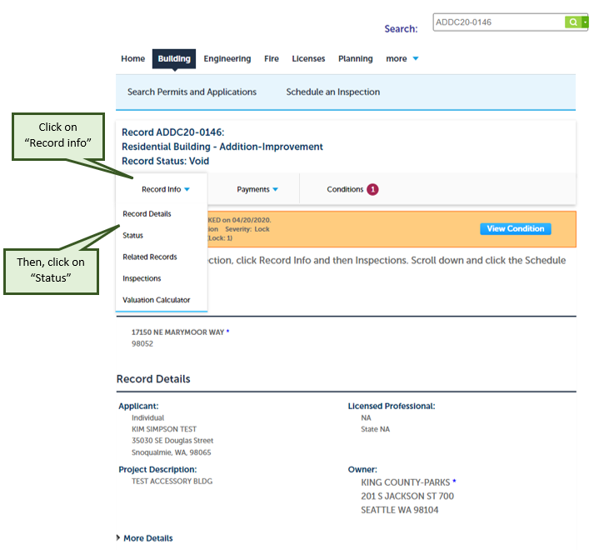Open the Fire tab
This screenshot has width=594, height=550.
[272, 59]
